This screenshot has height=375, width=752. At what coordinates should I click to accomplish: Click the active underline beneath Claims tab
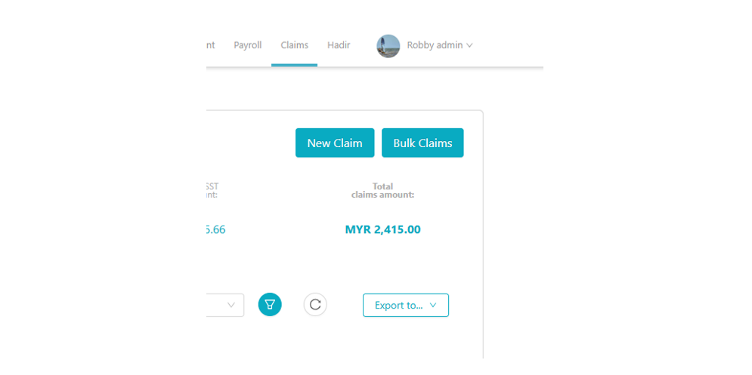click(x=294, y=65)
